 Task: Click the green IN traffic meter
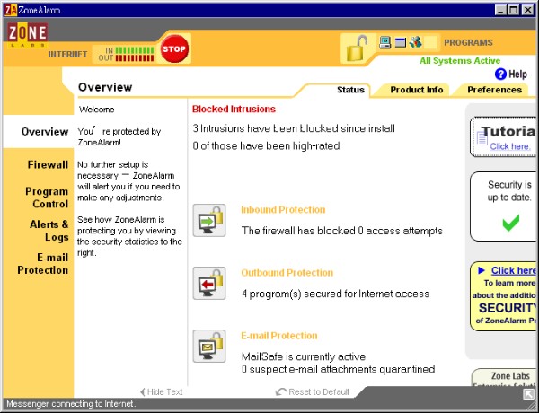[135, 50]
